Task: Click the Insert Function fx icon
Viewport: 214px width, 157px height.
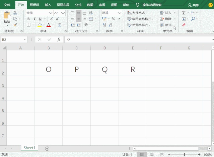Action: pos(58,39)
